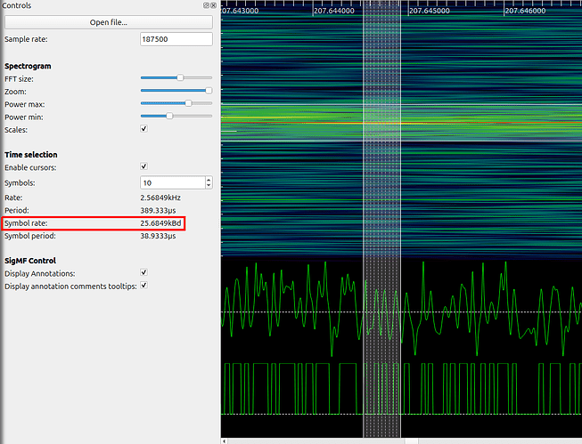Float the Controls dock panel
This screenshot has height=444, width=582.
point(207,5)
